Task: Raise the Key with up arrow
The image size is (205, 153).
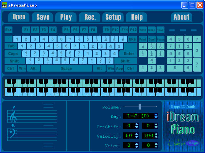Action: (x=156, y=114)
